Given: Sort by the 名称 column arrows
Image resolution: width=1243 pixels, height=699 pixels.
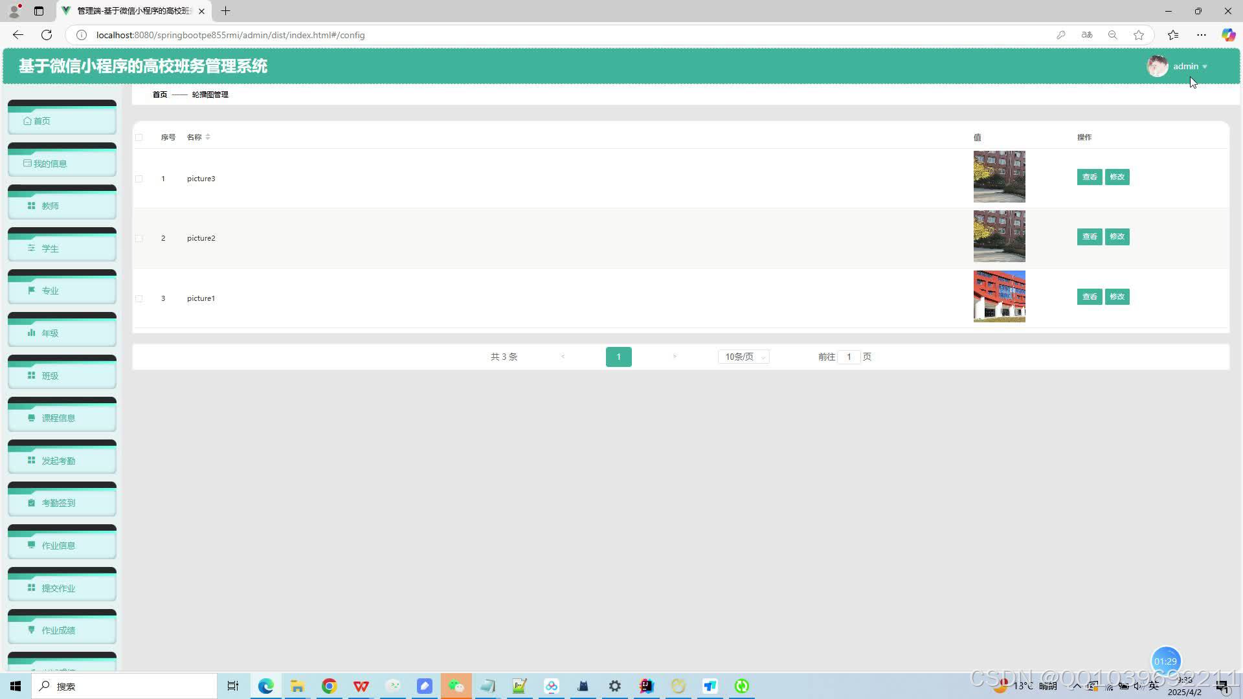Looking at the screenshot, I should coord(208,137).
